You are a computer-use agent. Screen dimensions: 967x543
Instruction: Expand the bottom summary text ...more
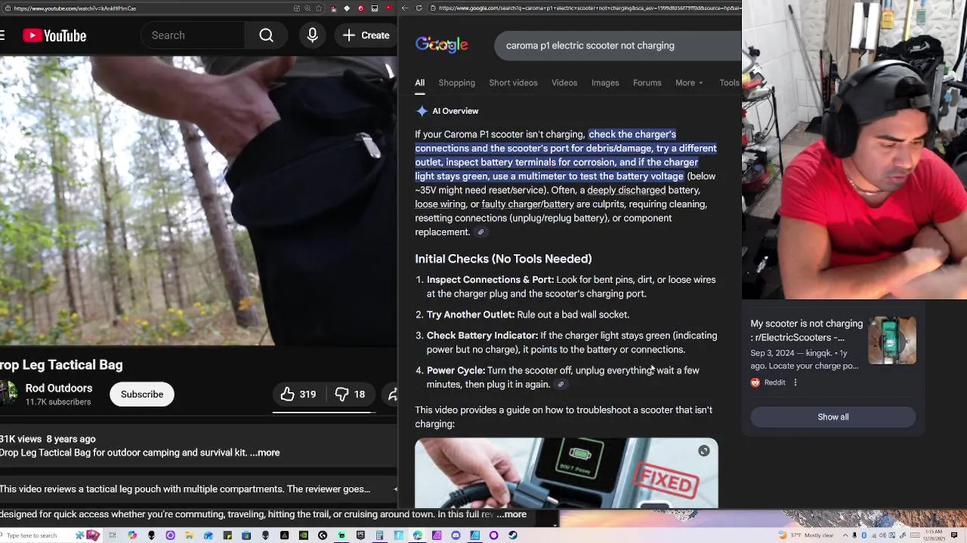pyautogui.click(x=512, y=514)
